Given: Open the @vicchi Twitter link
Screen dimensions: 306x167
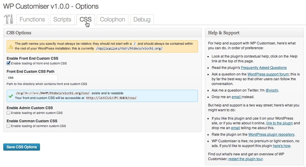Looking at the screenshot, I should (x=272, y=90).
